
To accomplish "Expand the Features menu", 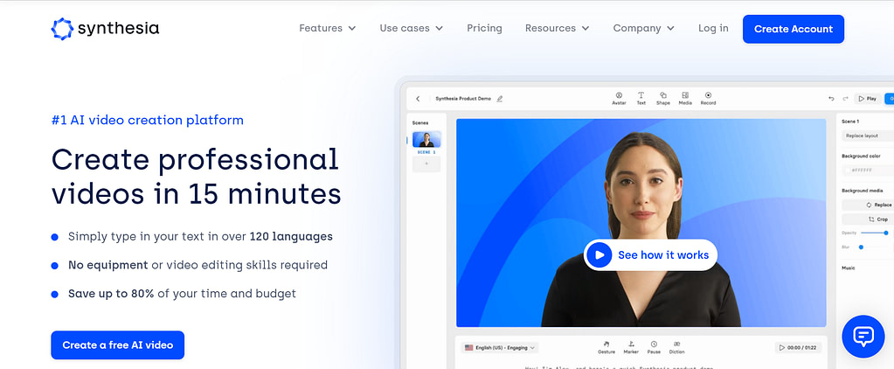I will coord(327,28).
